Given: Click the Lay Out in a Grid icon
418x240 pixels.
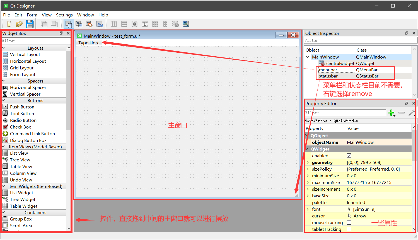Looking at the screenshot, I should (155, 24).
